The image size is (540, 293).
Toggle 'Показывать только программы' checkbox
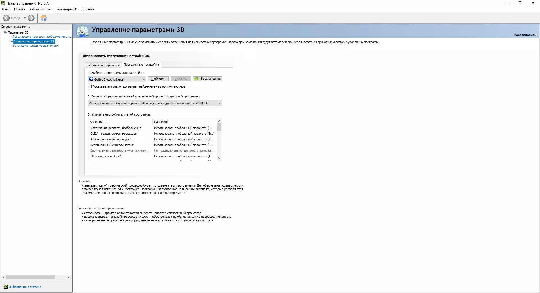90,86
